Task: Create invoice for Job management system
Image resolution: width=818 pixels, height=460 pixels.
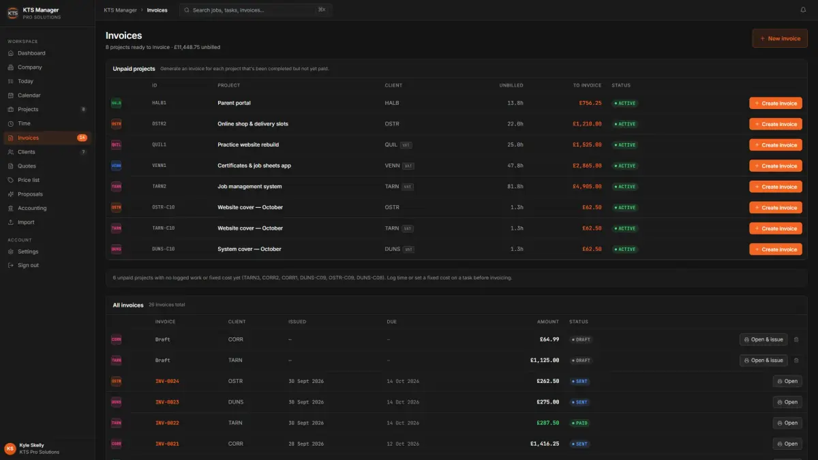Action: click(776, 187)
